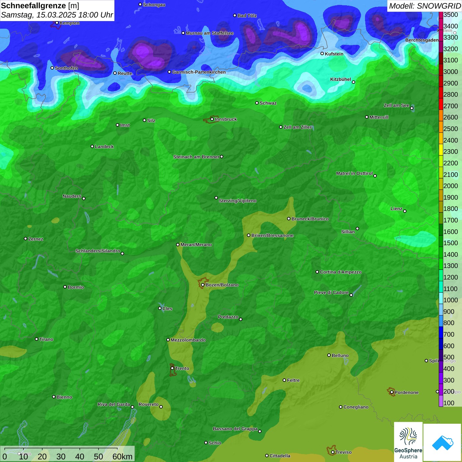Click the Treviso city marker

[333, 452]
